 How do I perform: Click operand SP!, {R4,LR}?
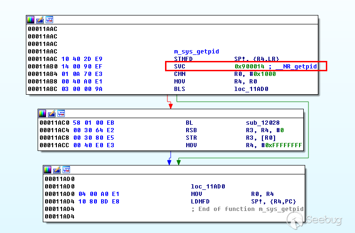(x=257, y=59)
